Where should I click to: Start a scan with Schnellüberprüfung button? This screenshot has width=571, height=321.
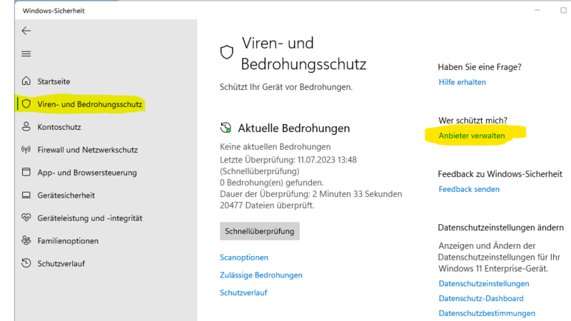tap(260, 231)
